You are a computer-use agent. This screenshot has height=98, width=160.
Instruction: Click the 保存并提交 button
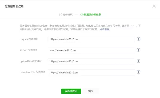point(71,91)
